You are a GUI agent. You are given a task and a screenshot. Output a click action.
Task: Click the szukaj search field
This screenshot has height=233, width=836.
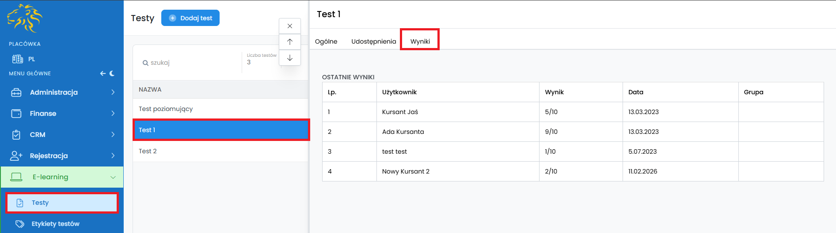click(x=190, y=63)
